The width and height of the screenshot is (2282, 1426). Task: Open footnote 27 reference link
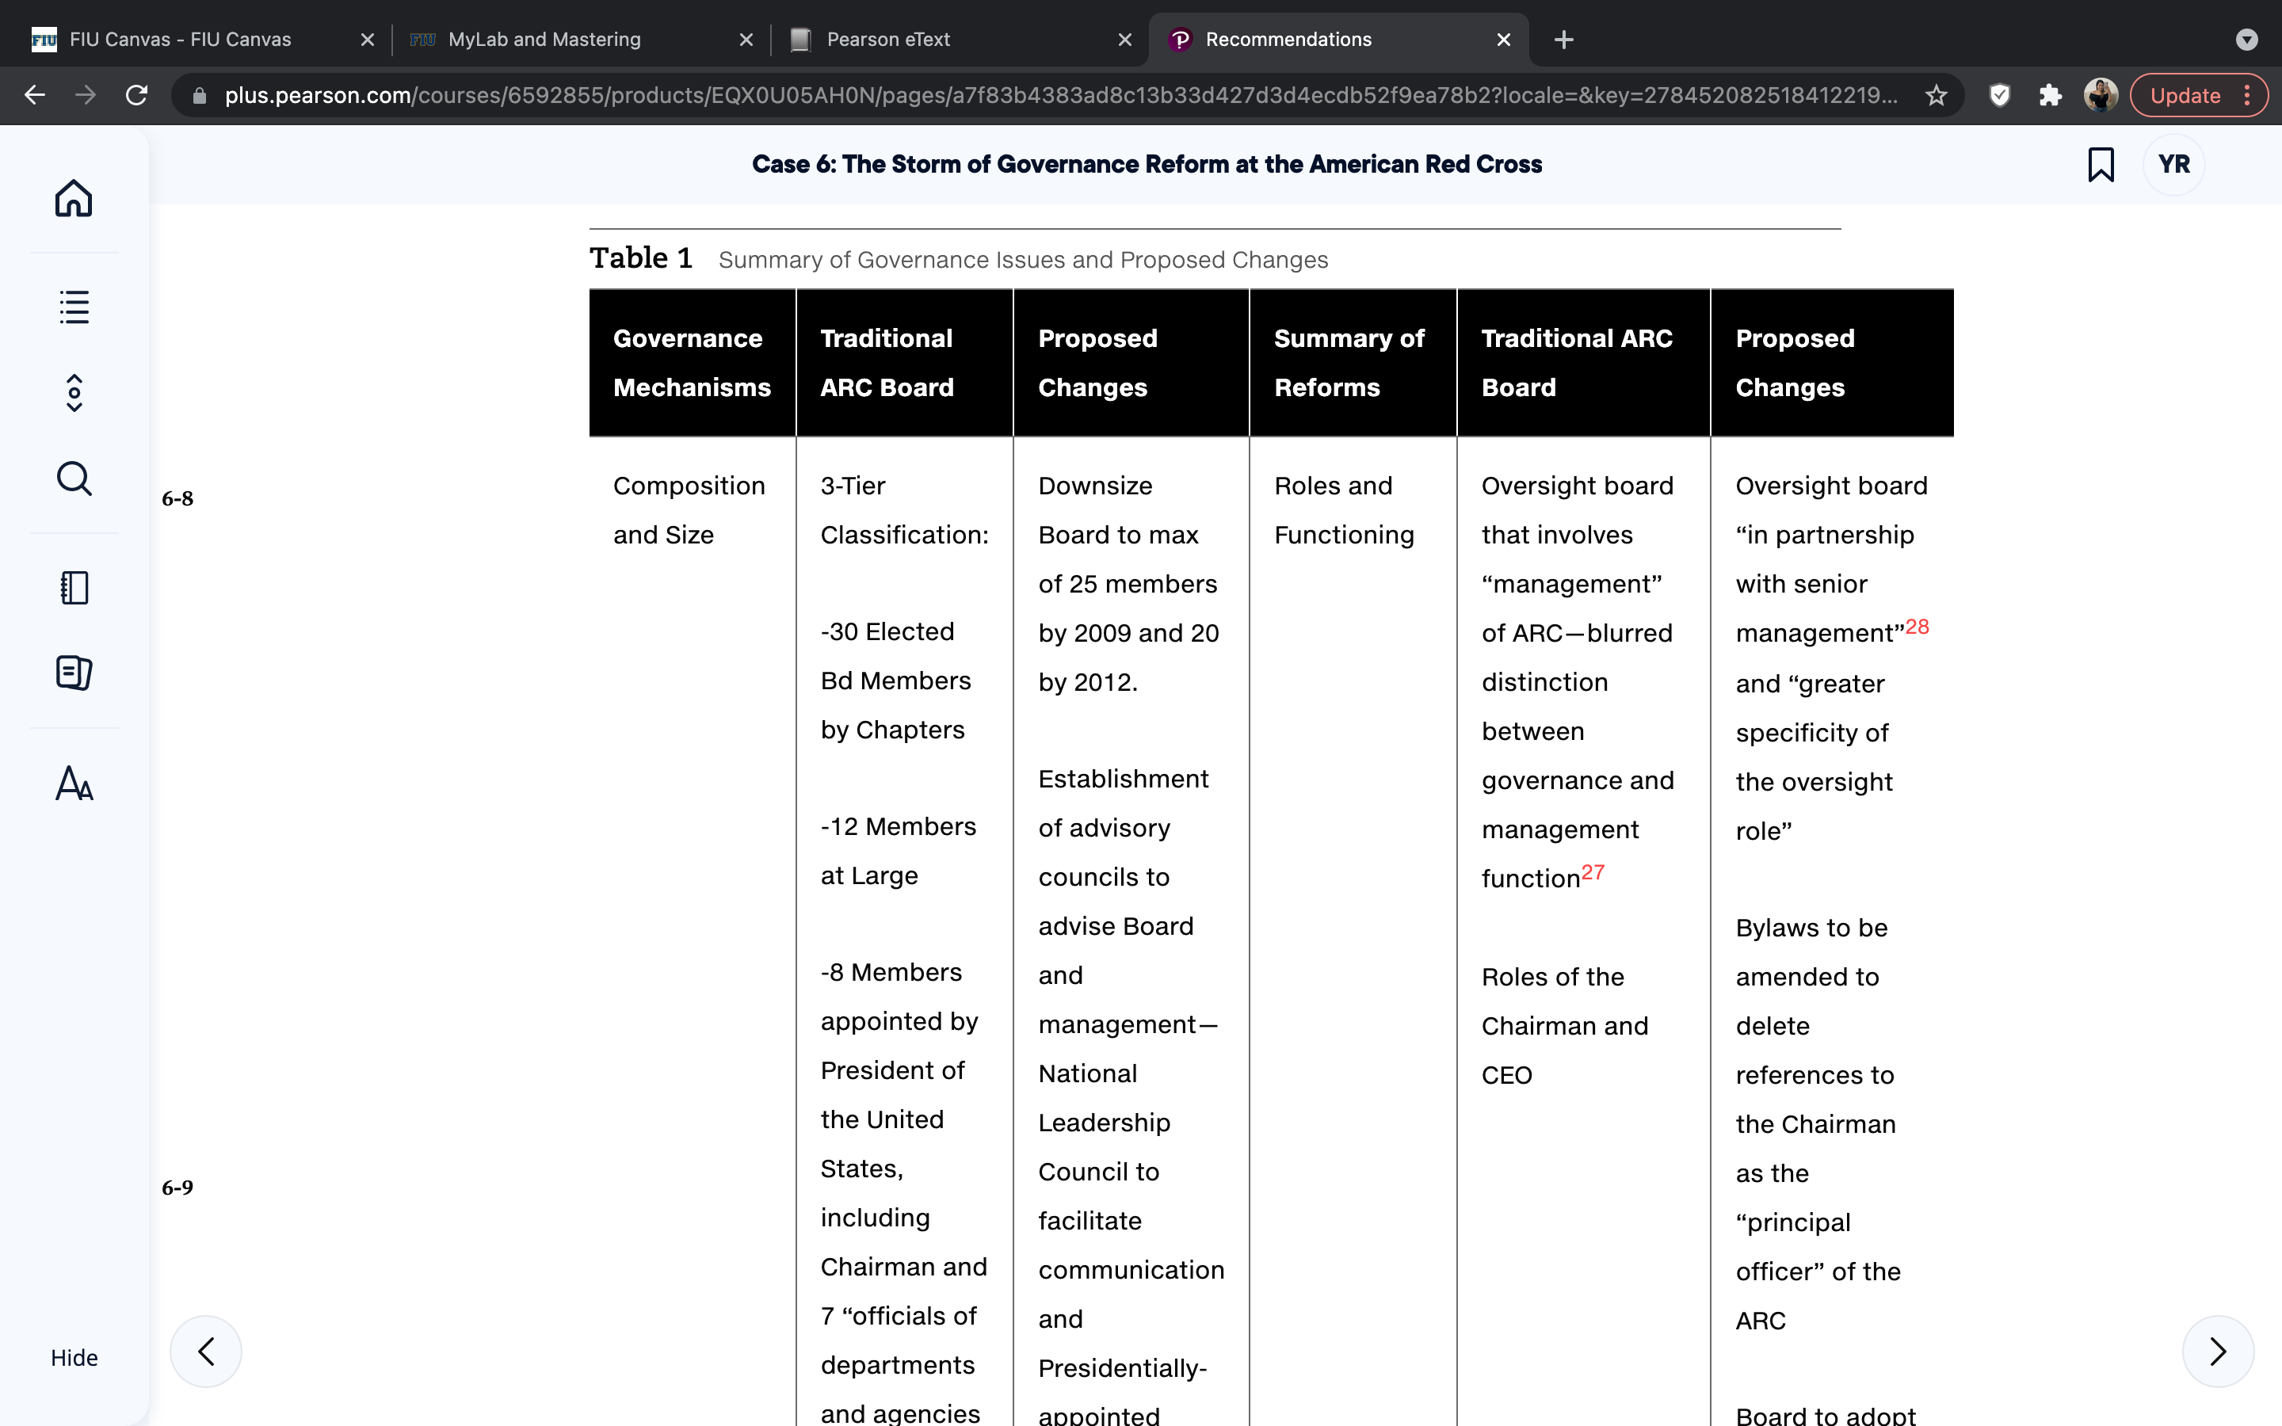click(x=1592, y=872)
